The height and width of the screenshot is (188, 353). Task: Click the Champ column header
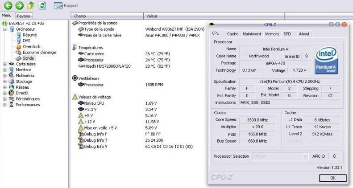click(107, 16)
